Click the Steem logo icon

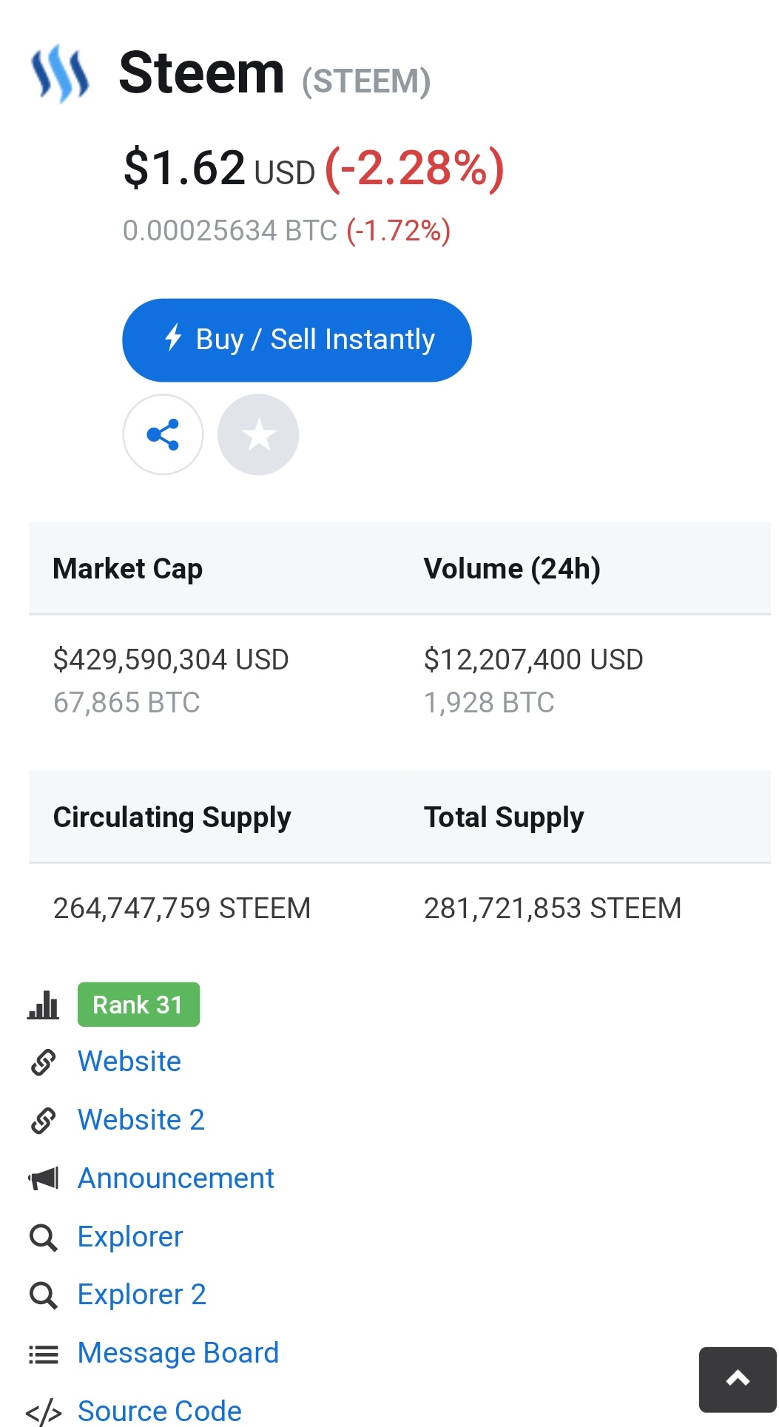(60, 73)
